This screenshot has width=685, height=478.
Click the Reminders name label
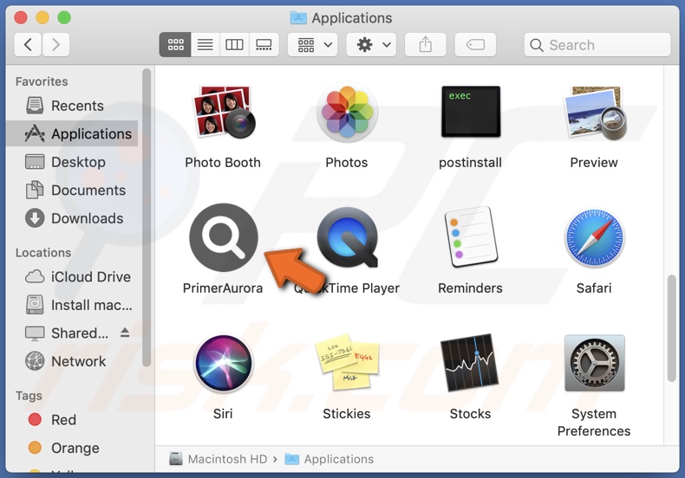(x=471, y=287)
